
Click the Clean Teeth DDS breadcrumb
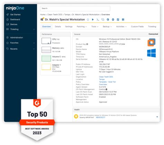coord(55,15)
